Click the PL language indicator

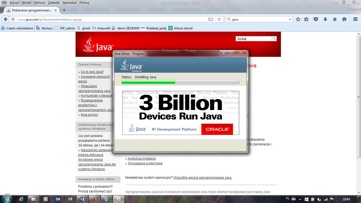[288, 199]
